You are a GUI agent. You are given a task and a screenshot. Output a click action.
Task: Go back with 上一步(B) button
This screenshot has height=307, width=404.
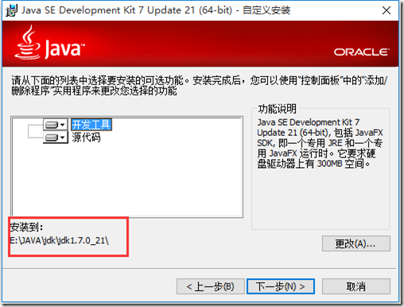coord(211,286)
